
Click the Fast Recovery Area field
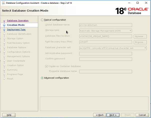pyautogui.click(x=106, y=42)
